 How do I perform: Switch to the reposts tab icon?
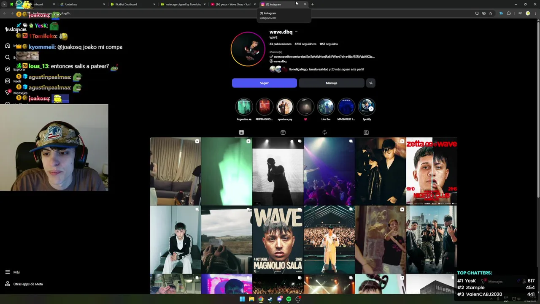(x=324, y=132)
